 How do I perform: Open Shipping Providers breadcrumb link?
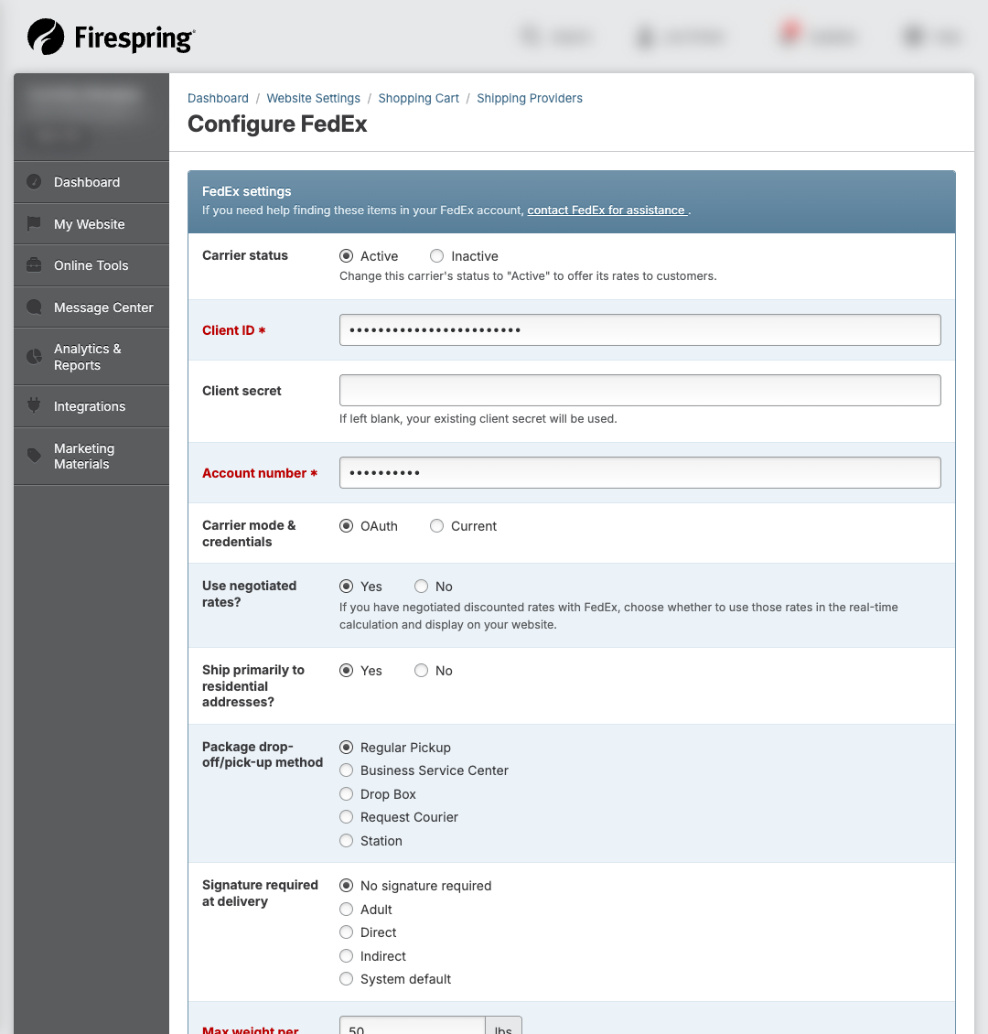tap(530, 98)
